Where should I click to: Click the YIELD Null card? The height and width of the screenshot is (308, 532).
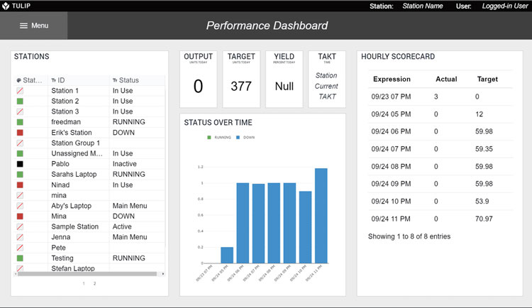(284, 79)
